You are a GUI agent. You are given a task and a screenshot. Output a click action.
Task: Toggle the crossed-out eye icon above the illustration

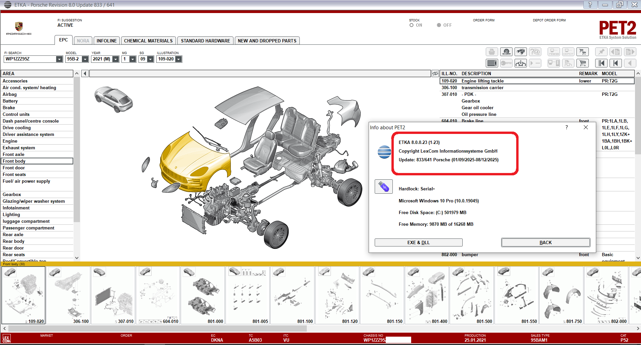pyautogui.click(x=435, y=73)
